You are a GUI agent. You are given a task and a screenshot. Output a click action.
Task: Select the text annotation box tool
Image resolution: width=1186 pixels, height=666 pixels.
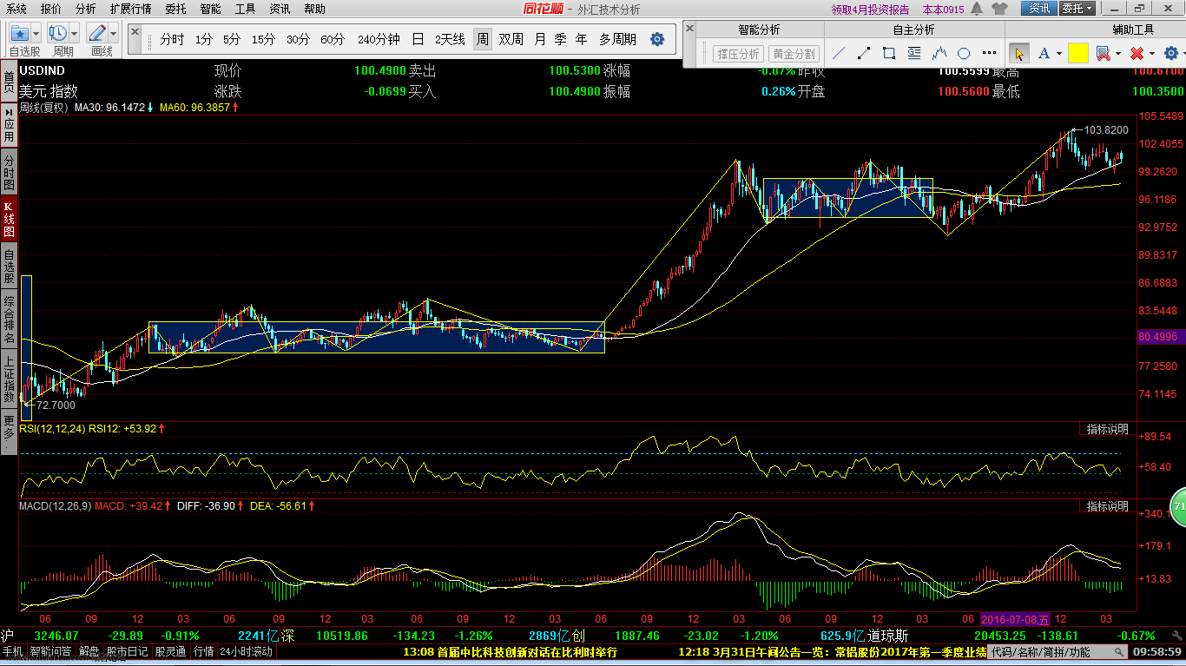(x=914, y=53)
